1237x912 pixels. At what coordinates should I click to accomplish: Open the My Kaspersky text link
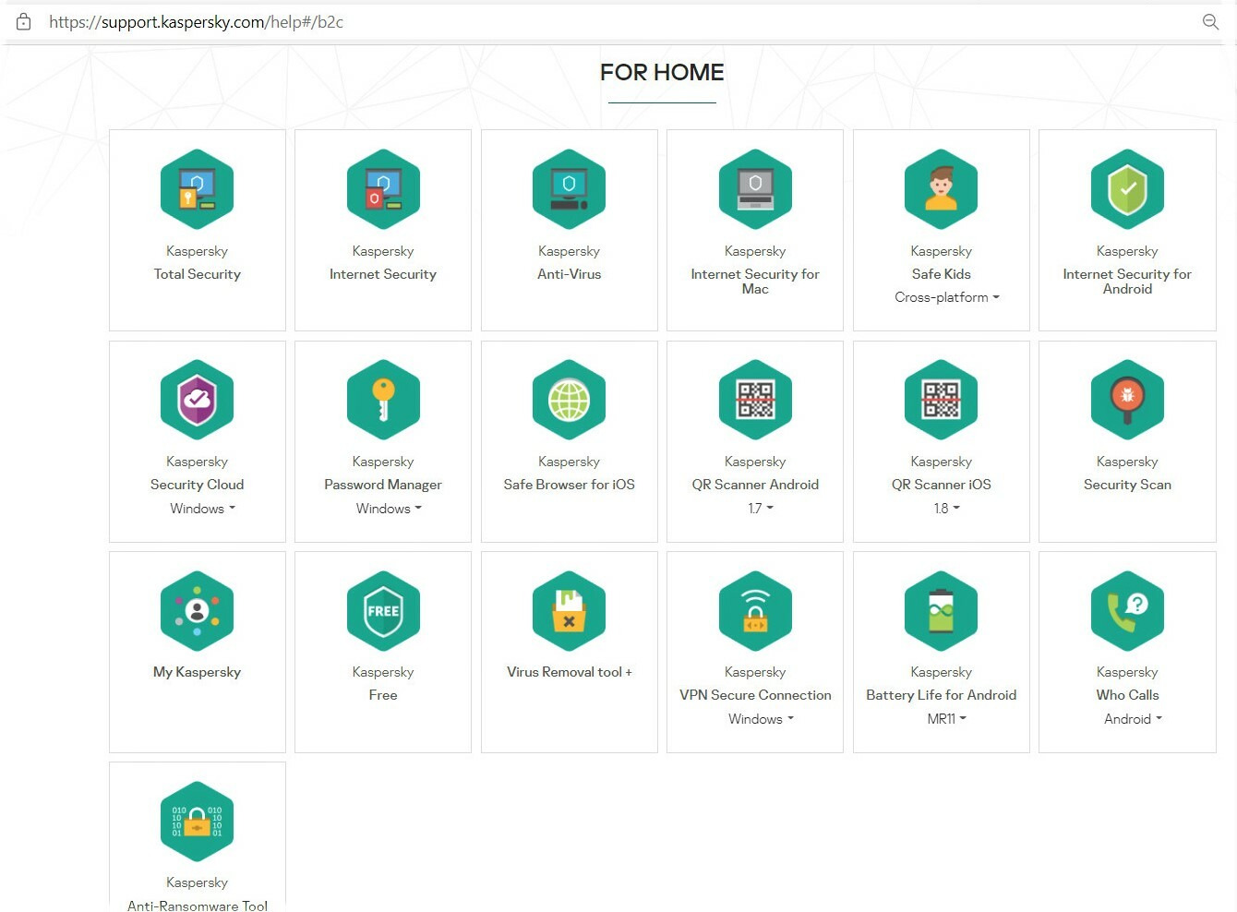(197, 672)
